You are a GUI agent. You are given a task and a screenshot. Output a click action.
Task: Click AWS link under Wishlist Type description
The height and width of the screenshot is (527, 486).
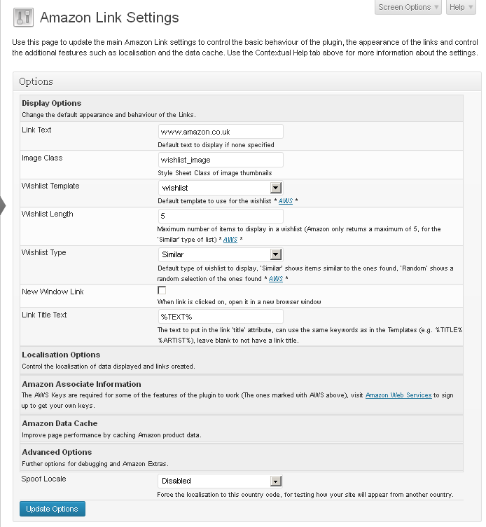[276, 279]
